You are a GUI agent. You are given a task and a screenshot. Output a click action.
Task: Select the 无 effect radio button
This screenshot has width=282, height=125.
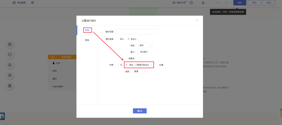pos(118,65)
